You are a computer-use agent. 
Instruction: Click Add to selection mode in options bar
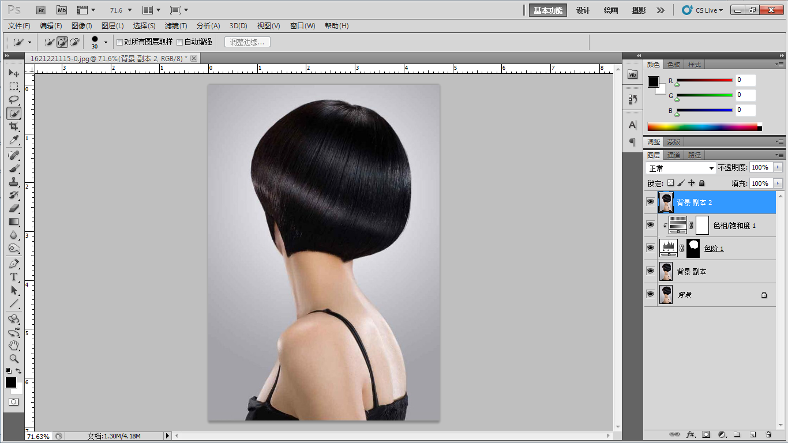click(x=62, y=42)
